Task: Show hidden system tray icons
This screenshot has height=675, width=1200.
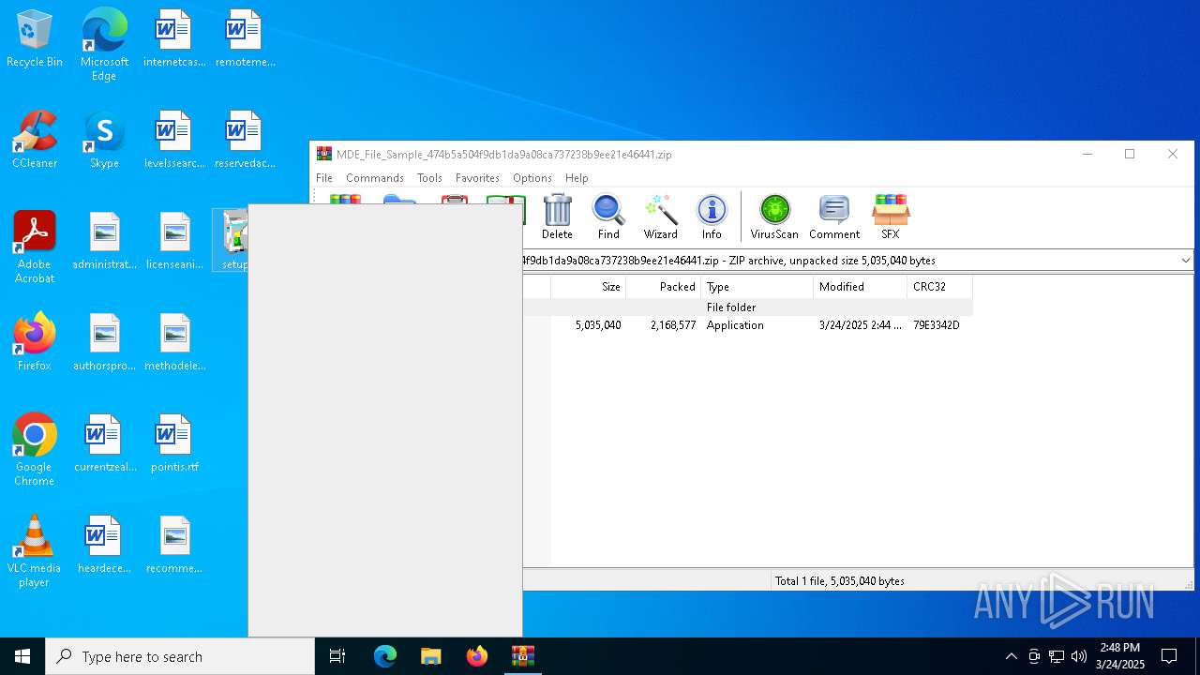Action: [x=1011, y=656]
